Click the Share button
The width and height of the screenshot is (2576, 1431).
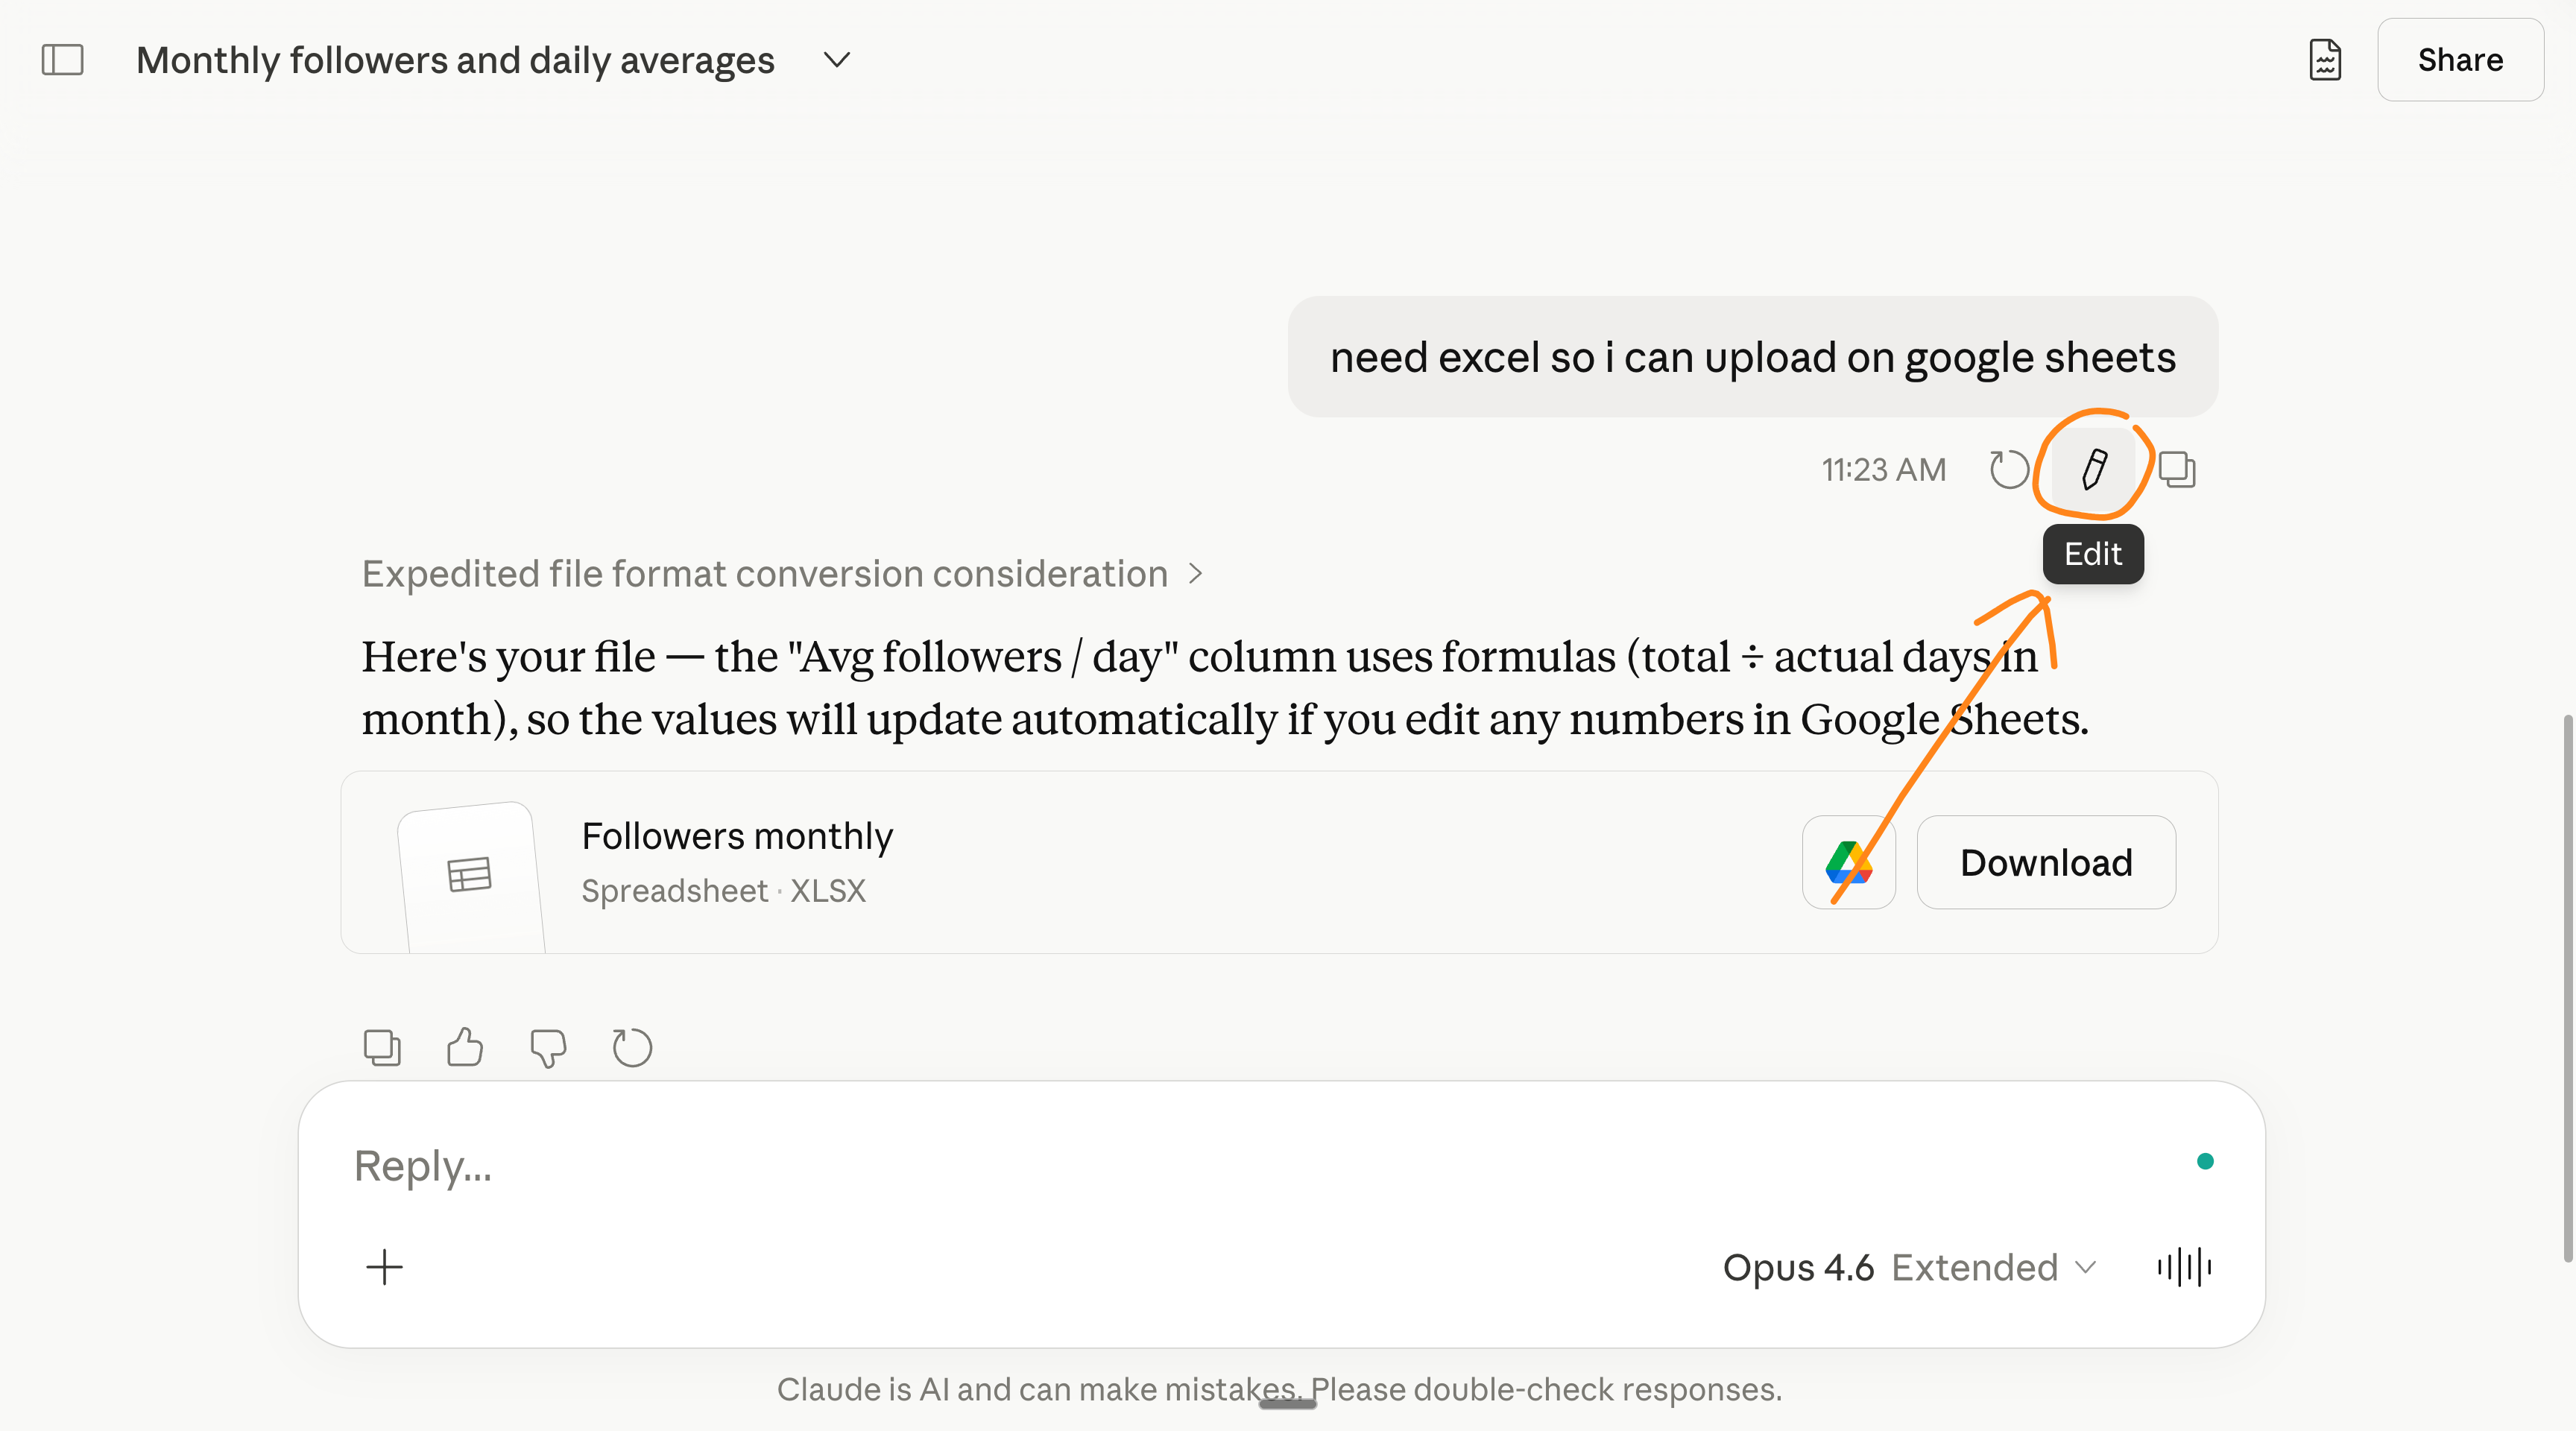tap(2460, 60)
